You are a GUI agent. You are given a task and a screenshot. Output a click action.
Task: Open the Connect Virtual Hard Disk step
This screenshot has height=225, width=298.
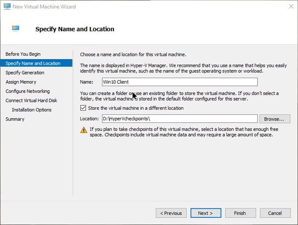(x=31, y=101)
